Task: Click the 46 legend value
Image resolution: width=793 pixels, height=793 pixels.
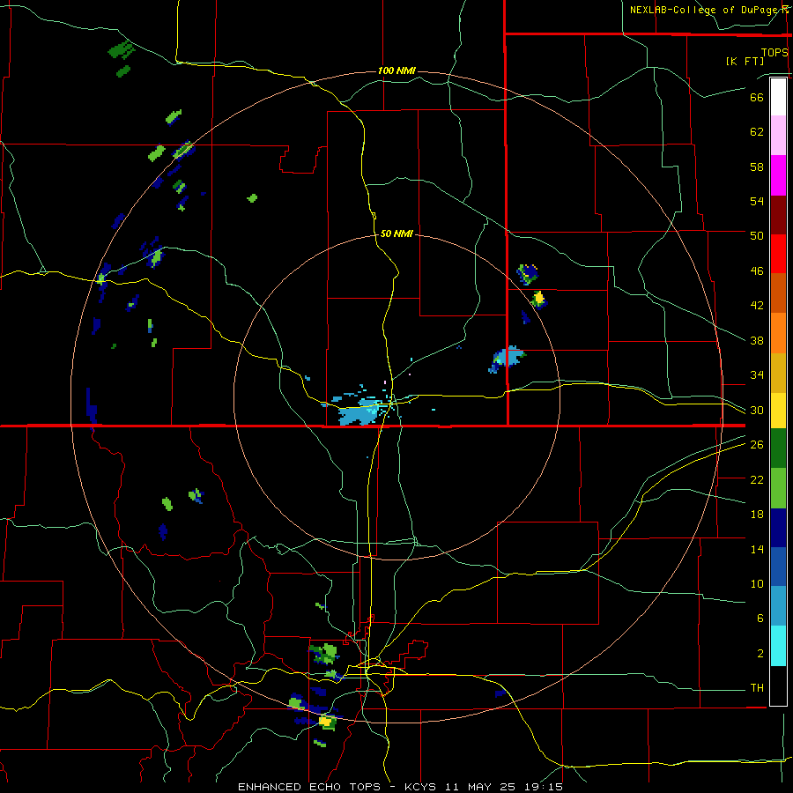Action: point(757,271)
